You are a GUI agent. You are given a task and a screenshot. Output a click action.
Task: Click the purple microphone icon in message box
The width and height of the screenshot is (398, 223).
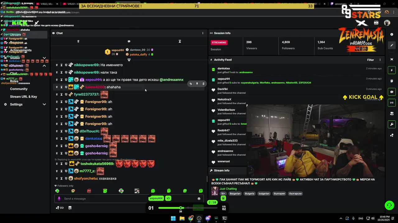[59, 199]
